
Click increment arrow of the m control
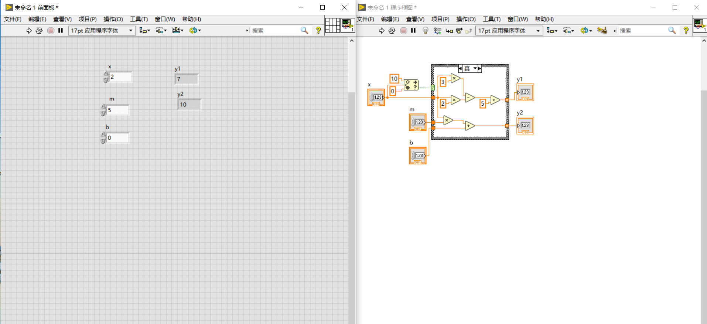103,107
